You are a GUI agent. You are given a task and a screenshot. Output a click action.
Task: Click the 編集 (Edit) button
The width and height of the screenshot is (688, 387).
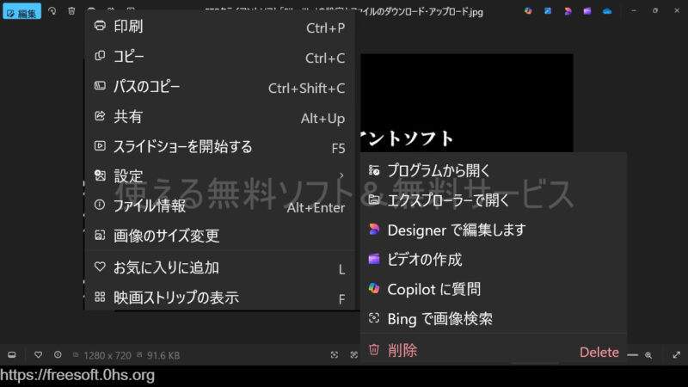[21, 12]
